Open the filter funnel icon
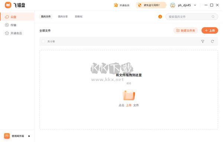 pos(203,41)
